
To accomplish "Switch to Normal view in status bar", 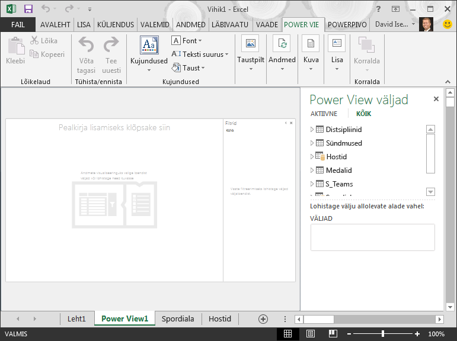I will (287, 334).
